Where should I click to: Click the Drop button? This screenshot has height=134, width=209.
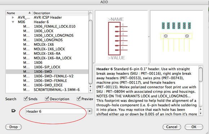pos(13,127)
